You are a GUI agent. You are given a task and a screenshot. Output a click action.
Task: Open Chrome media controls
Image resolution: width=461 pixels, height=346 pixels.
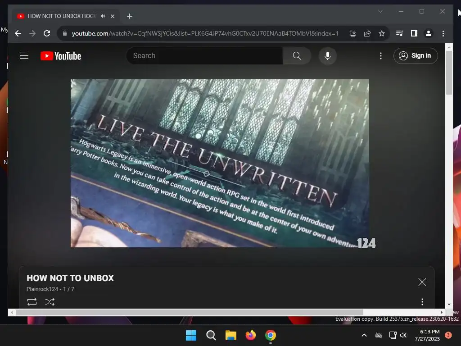pos(400,33)
